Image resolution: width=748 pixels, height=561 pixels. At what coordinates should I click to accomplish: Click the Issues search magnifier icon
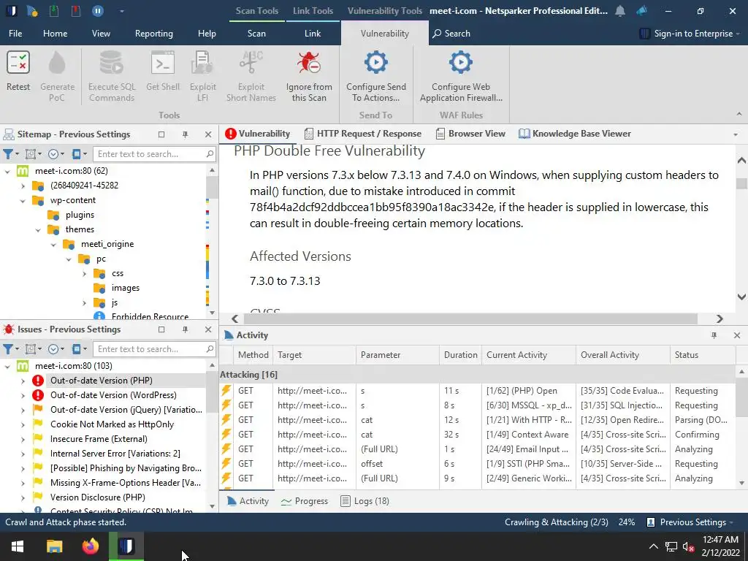(x=210, y=349)
